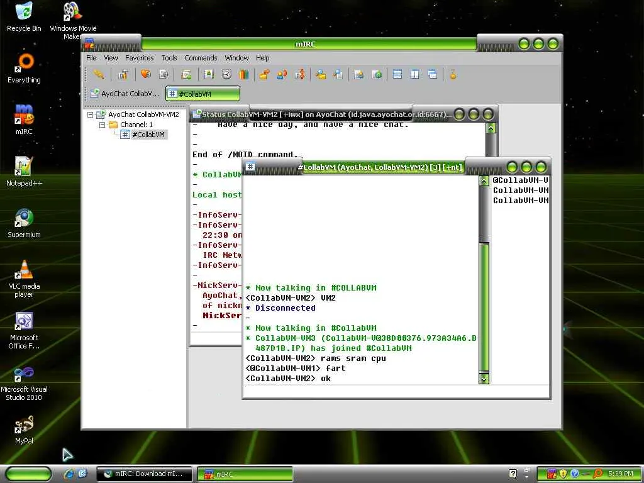Open the Scripts Editor toolbar icon
644x483 pixels.
pos(186,74)
